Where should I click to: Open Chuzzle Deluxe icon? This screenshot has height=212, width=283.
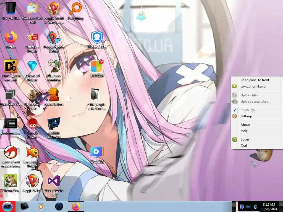(32, 128)
